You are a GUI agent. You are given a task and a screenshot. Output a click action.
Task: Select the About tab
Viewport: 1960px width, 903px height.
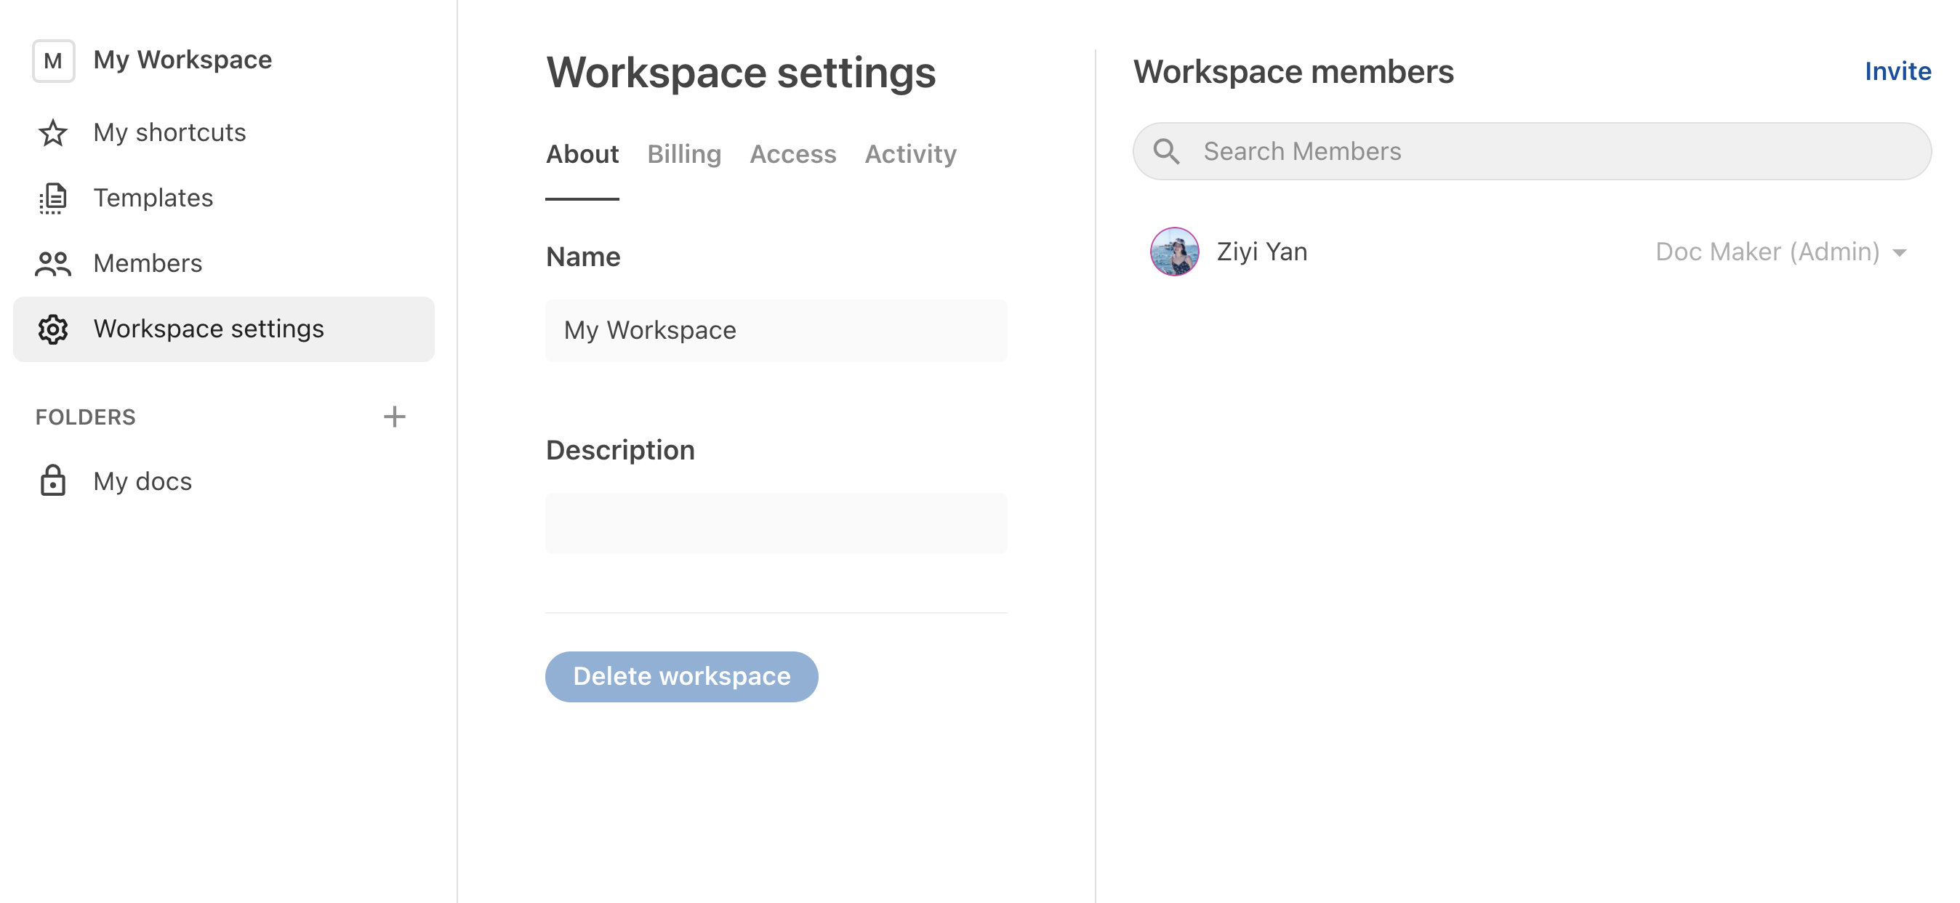tap(582, 154)
